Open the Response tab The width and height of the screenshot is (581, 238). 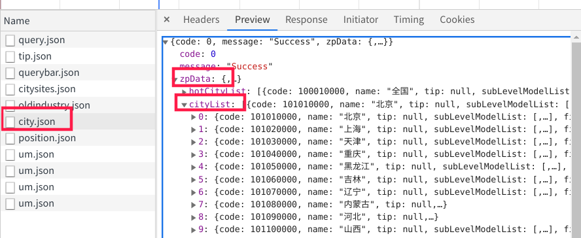click(x=306, y=20)
